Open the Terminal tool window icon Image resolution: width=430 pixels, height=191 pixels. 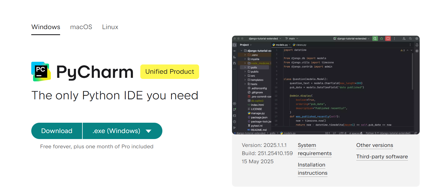[x=234, y=116]
